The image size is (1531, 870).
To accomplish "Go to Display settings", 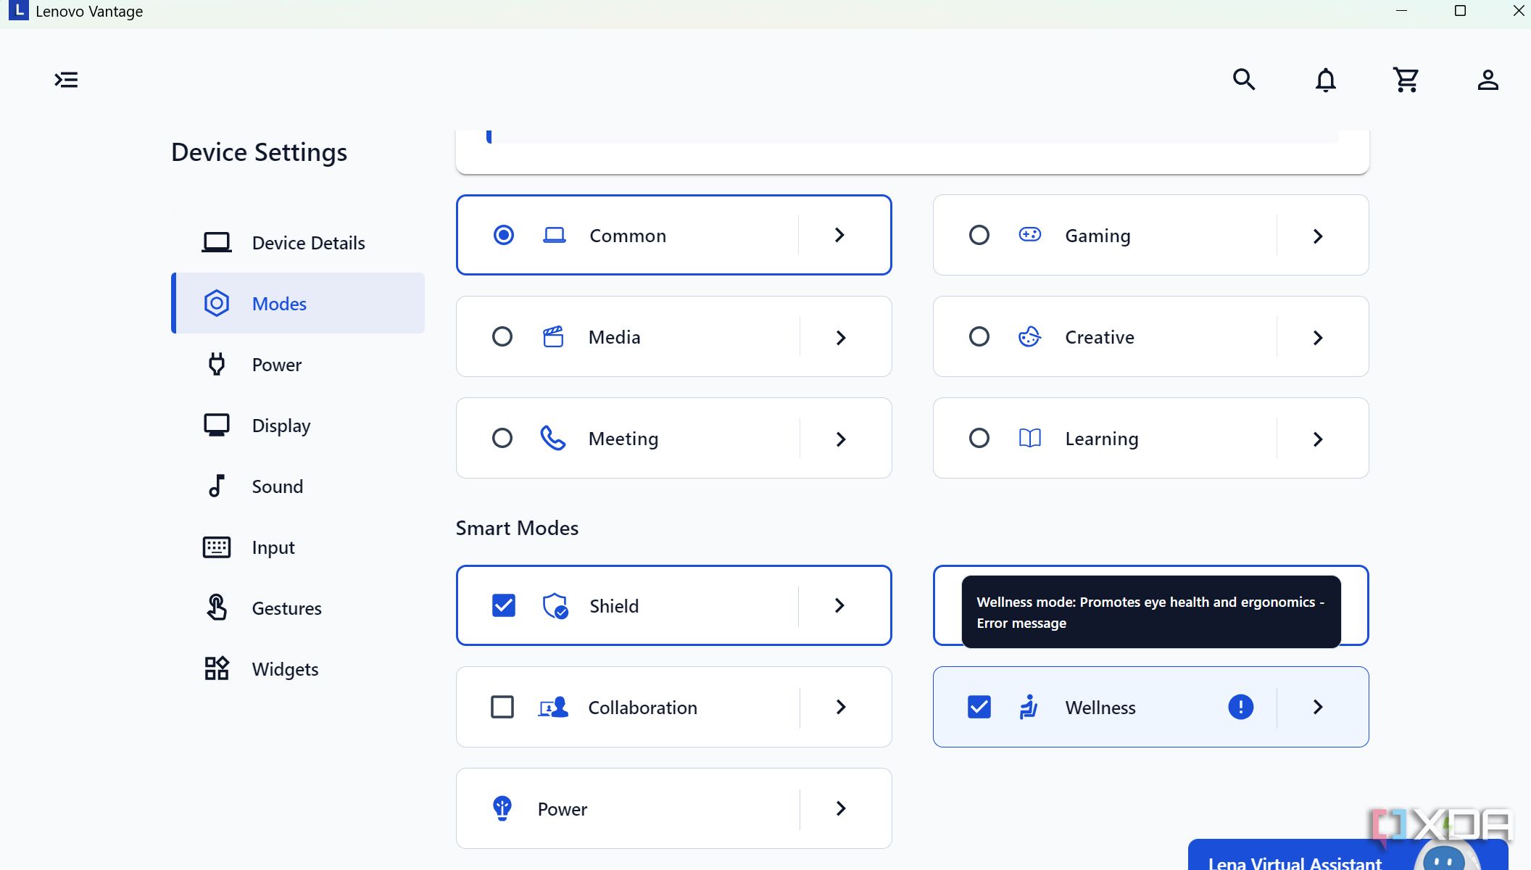I will pos(299,425).
